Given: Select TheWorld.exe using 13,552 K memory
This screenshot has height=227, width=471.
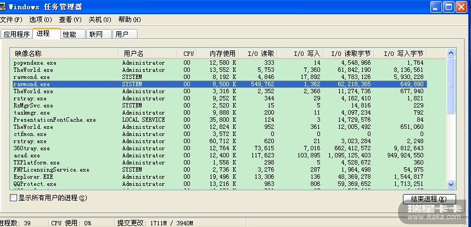Looking at the screenshot, I should coord(220,70).
